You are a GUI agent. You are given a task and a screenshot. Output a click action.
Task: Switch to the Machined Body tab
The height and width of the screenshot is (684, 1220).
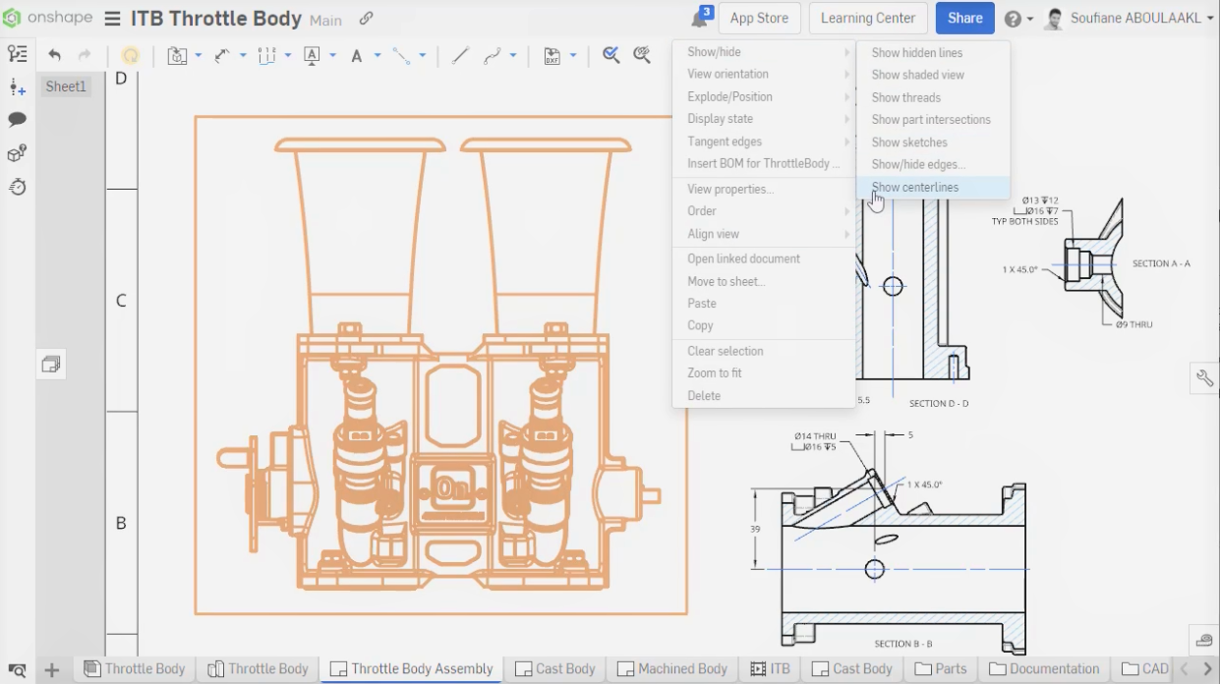(x=671, y=669)
